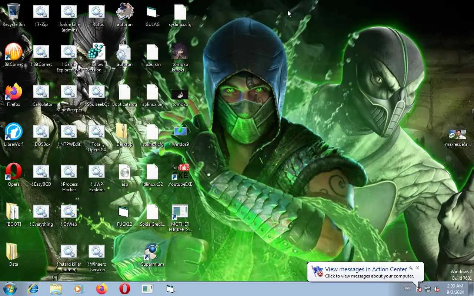Select the ! Everything shortcut
The image size is (474, 296).
point(41,215)
